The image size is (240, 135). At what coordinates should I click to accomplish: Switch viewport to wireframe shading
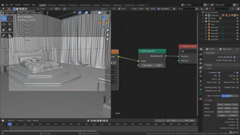[97, 12]
